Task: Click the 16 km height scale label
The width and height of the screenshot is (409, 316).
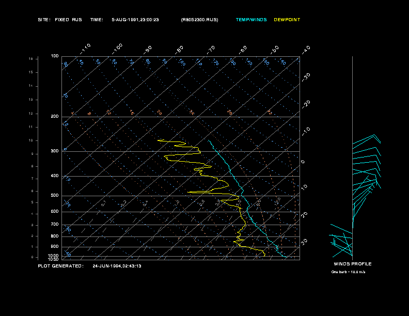Action: click(31, 59)
